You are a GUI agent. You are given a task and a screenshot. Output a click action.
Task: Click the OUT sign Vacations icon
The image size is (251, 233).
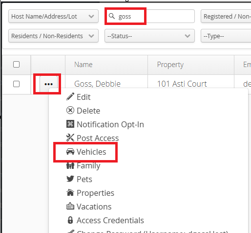click(70, 207)
